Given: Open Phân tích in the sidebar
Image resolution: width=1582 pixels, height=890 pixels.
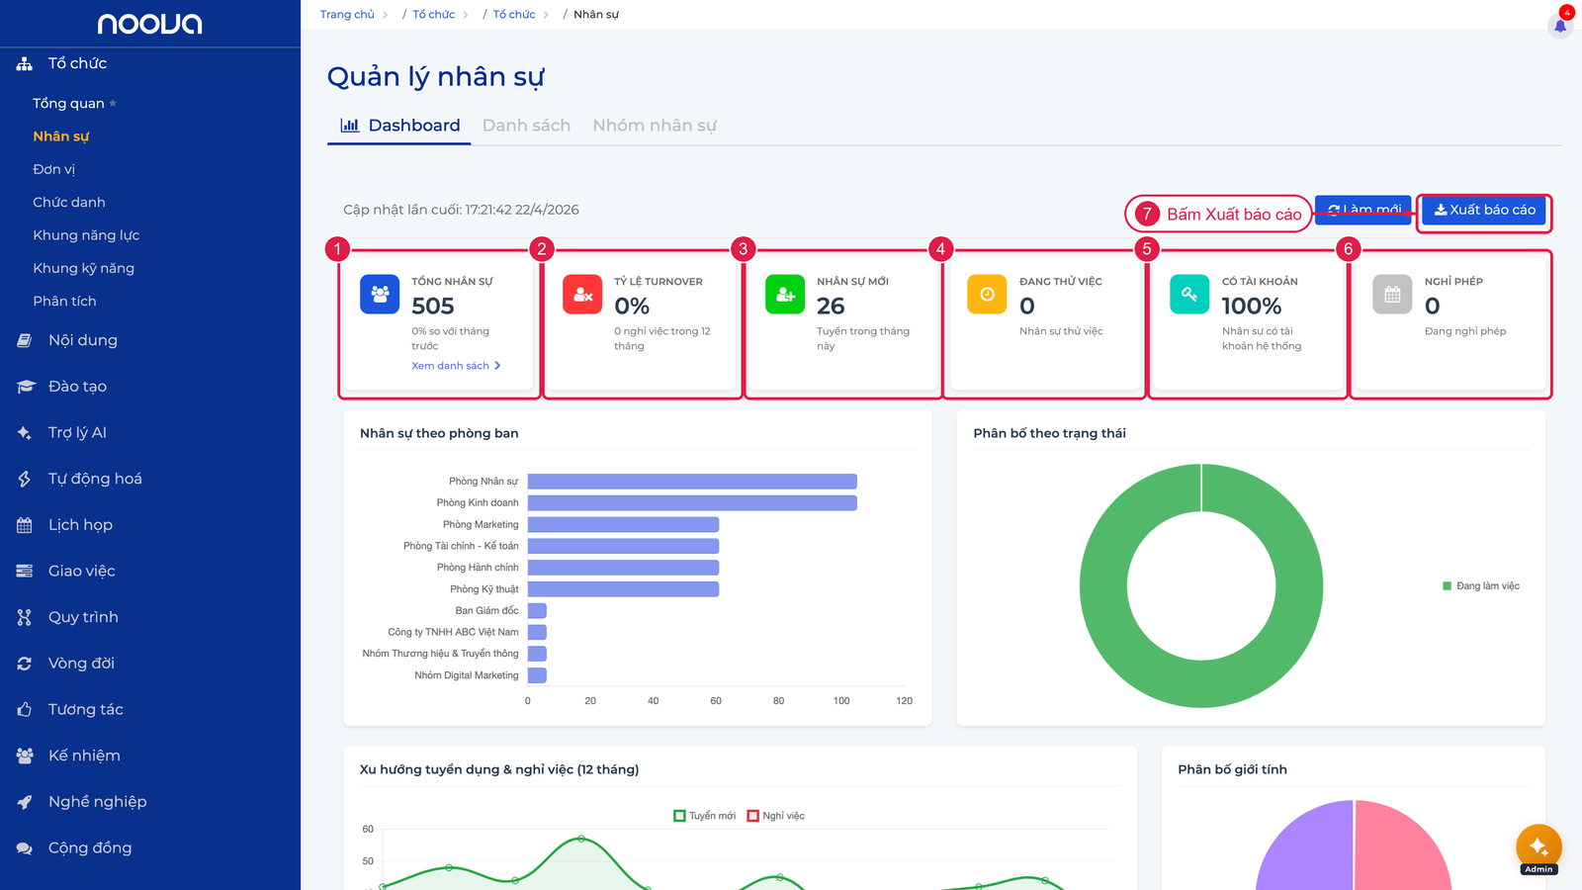Looking at the screenshot, I should coord(65,301).
